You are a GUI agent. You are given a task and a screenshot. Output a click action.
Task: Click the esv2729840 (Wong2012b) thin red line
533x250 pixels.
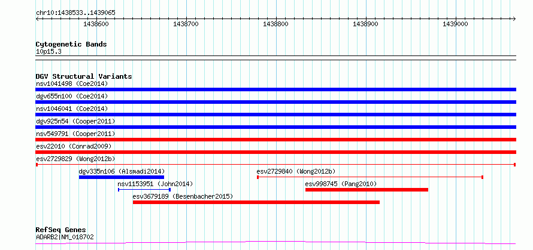pos(370,177)
